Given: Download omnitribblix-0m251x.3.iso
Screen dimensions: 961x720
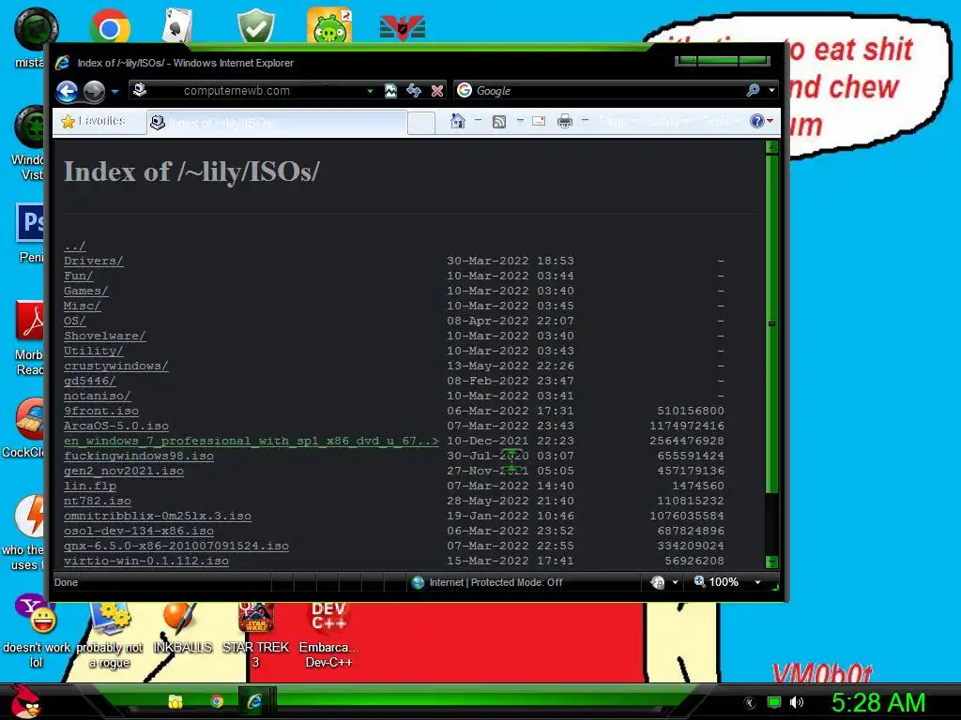Looking at the screenshot, I should click(x=158, y=517).
